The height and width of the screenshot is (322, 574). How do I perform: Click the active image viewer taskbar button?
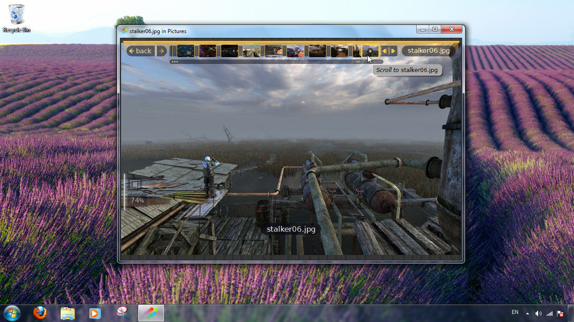[151, 313]
